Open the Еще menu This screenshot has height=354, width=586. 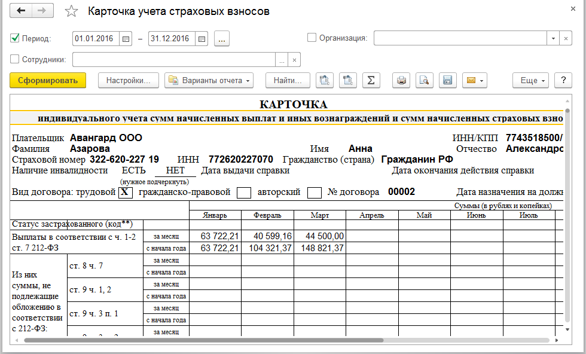pos(531,80)
